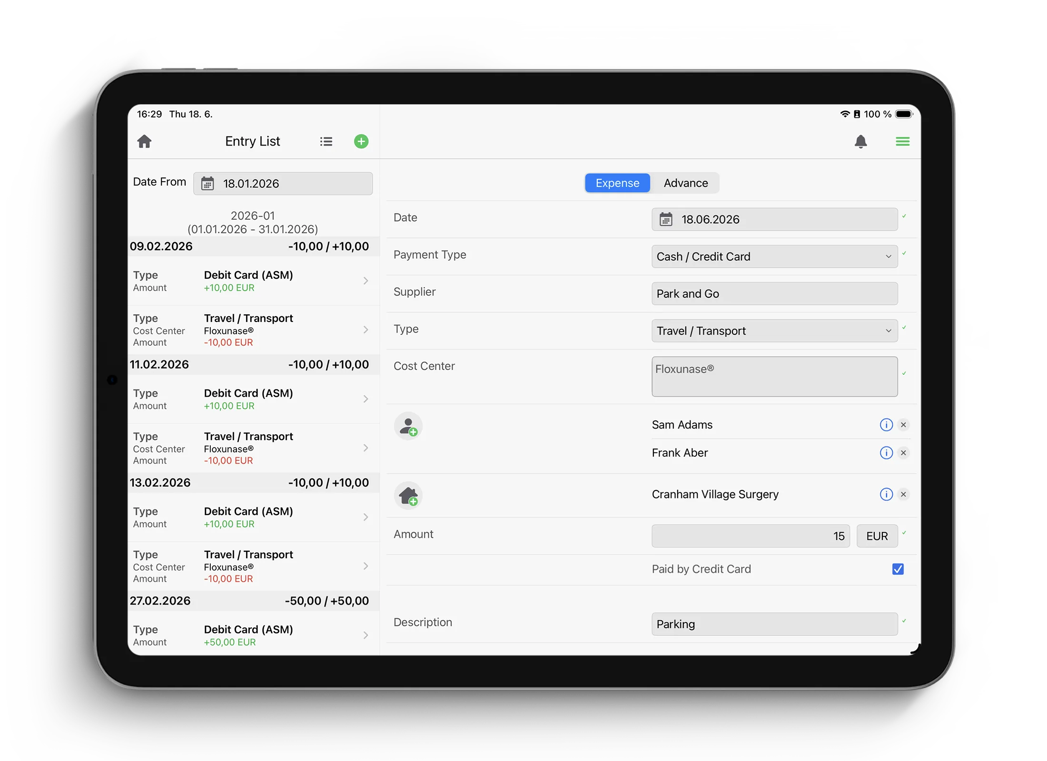Open the Type dropdown Travel / Transport
This screenshot has width=1047, height=761.
[774, 331]
